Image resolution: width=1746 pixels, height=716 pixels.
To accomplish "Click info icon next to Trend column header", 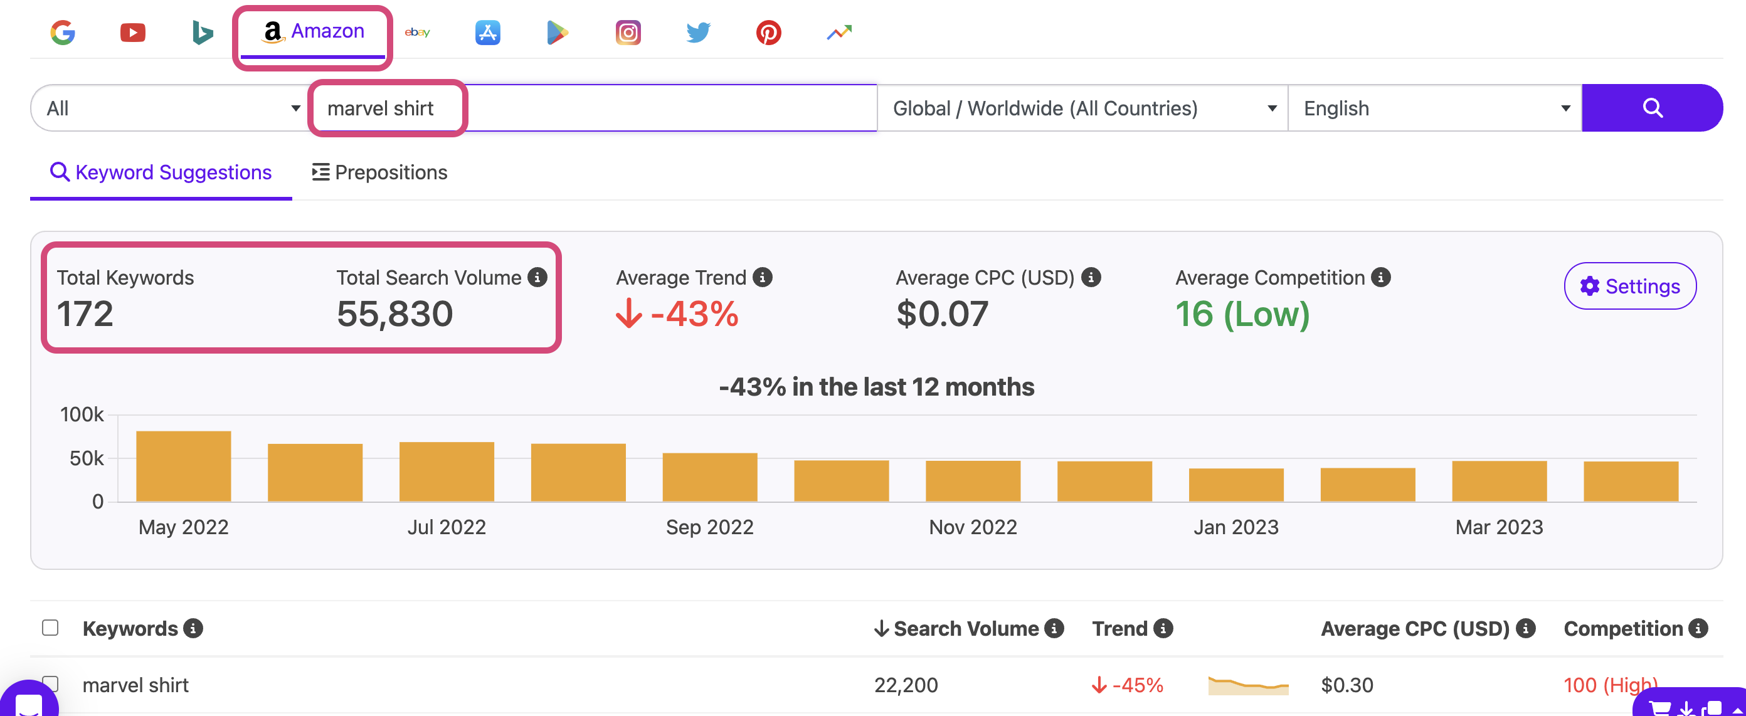I will click(x=1163, y=628).
